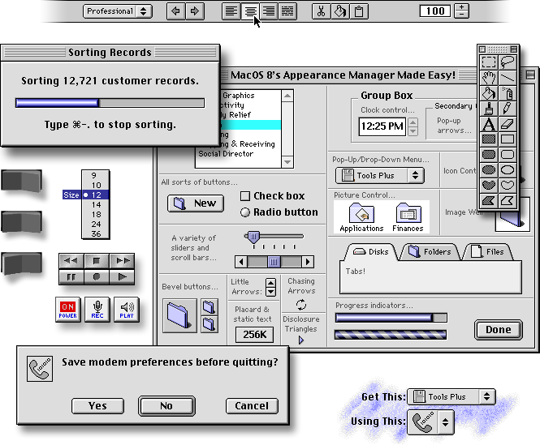Select the text A tool
The image size is (540, 445).
pos(489,124)
